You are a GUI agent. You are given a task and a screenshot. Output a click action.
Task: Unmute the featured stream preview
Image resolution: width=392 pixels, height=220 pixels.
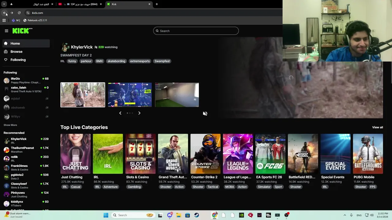coord(205,113)
